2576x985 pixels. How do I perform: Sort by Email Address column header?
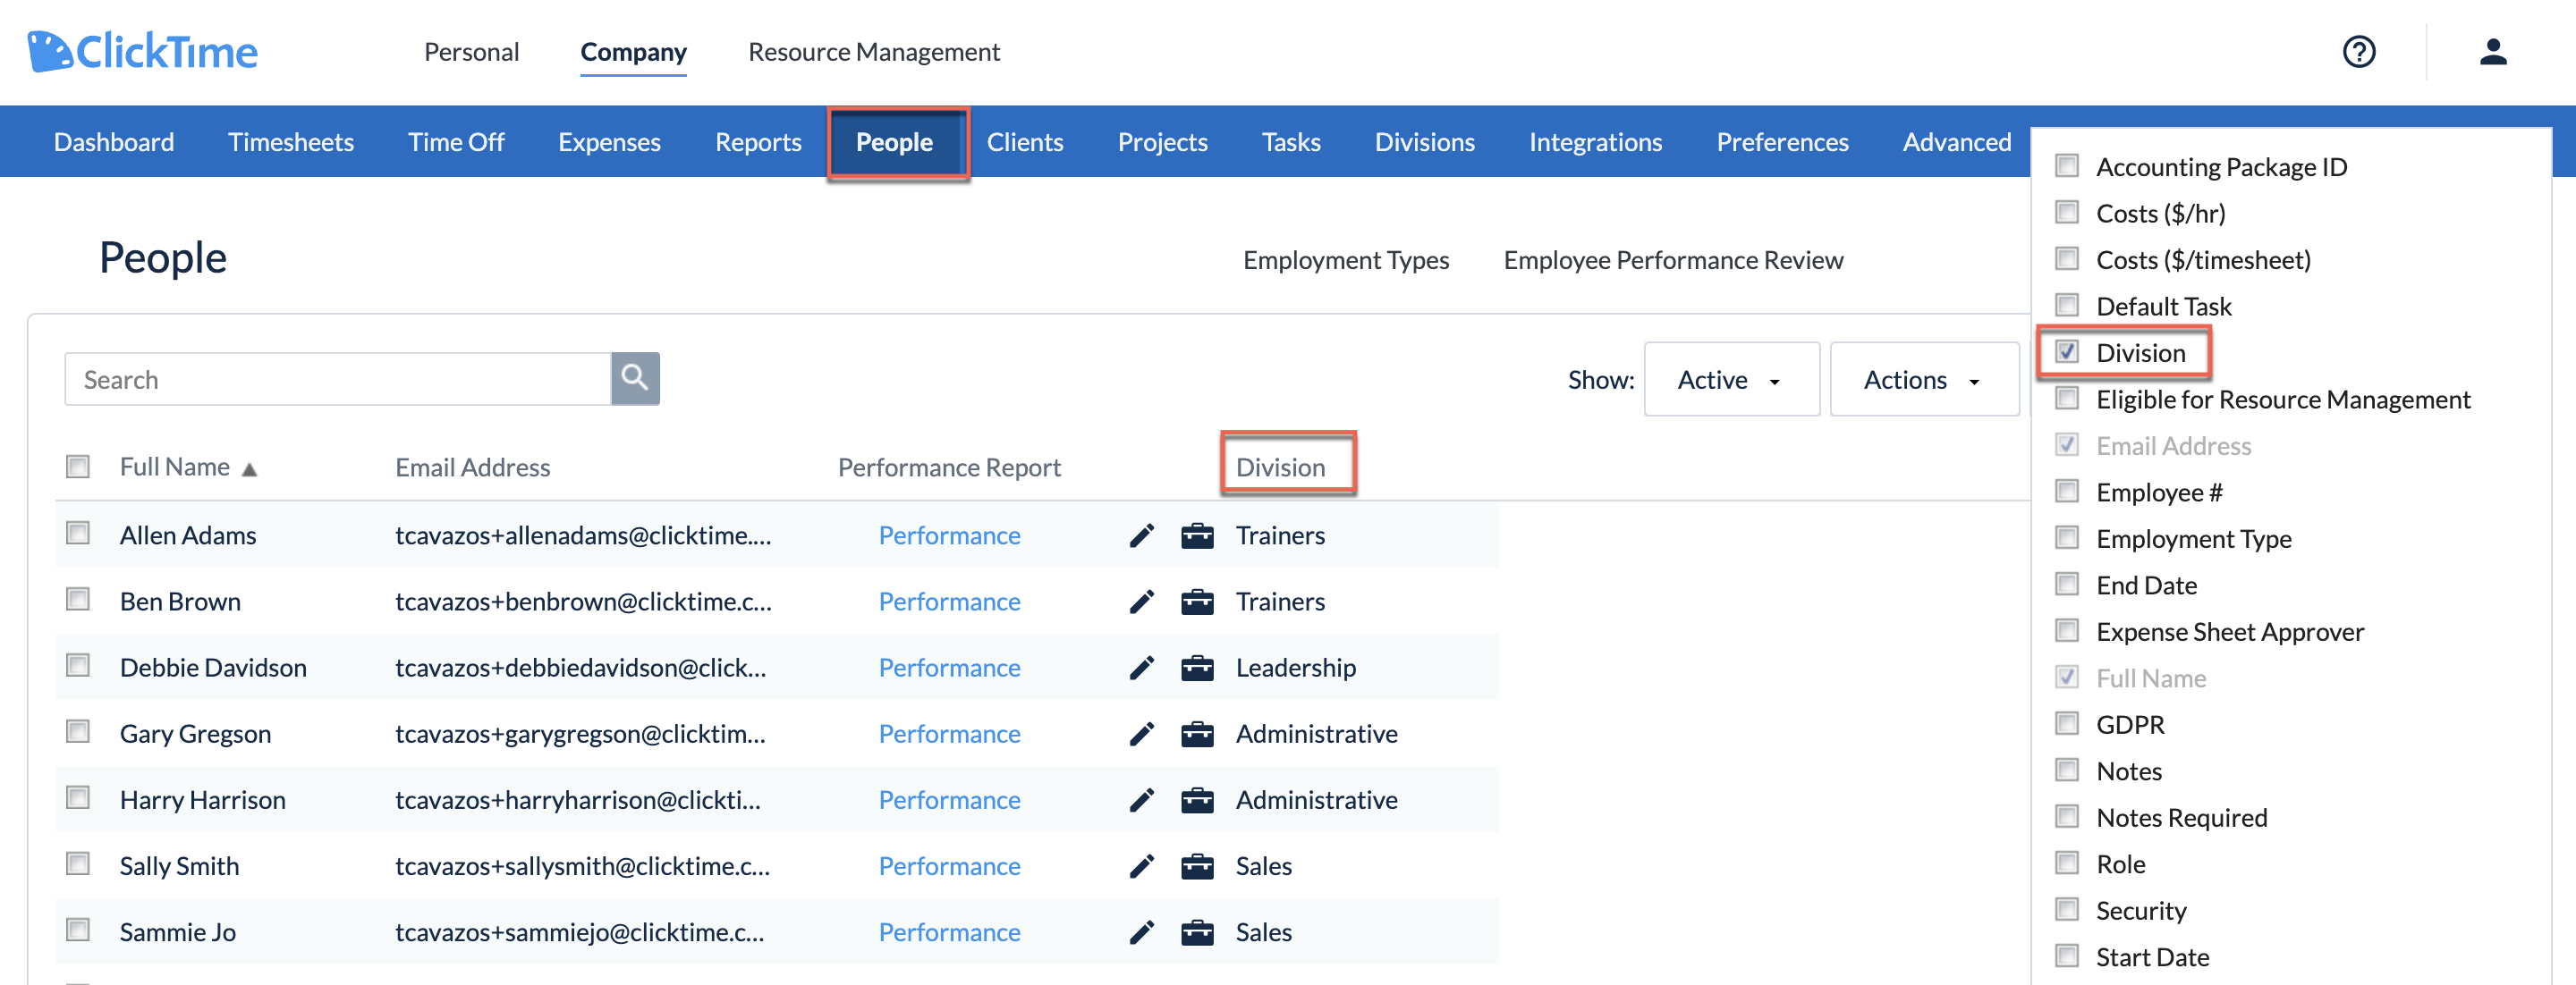(x=472, y=467)
